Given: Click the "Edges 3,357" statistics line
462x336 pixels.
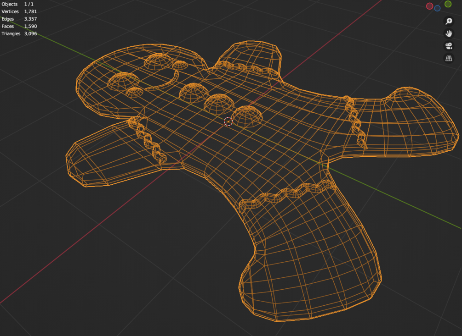Looking at the screenshot, I should 19,19.
